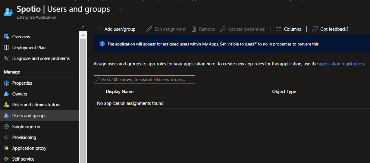Viewport: 370px width, 163px height.
Task: Click the Diagnose and solve problems wrench icon
Action: point(6,58)
